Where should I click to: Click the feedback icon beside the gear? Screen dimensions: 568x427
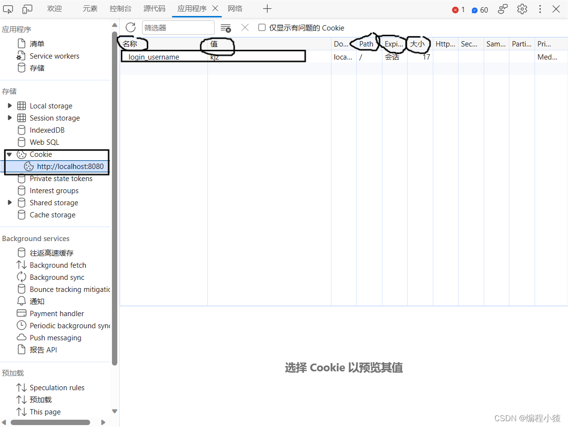tap(503, 9)
